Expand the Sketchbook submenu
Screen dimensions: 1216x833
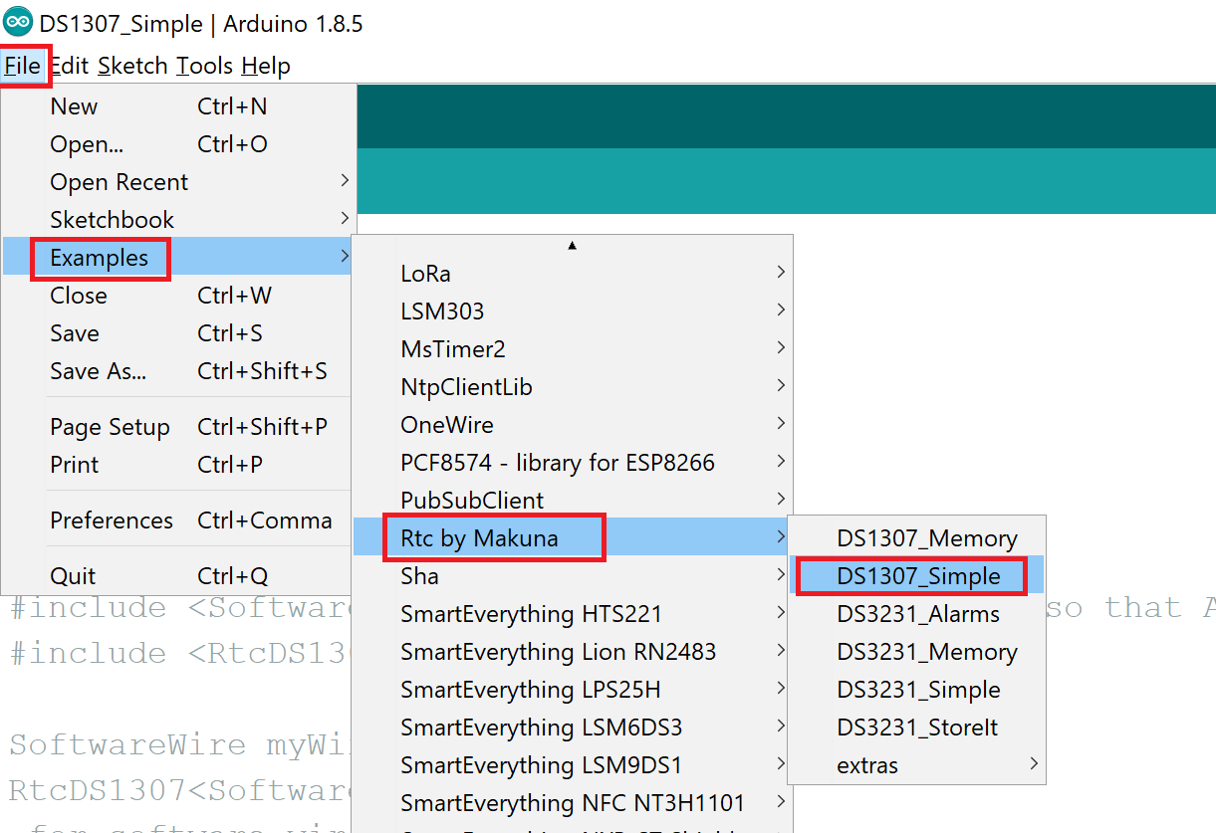pyautogui.click(x=178, y=220)
